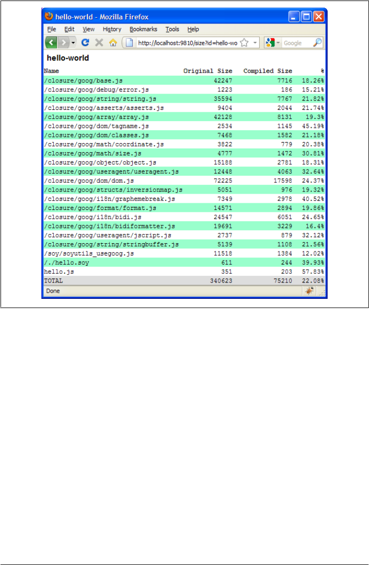Click the Name column header

51,71
